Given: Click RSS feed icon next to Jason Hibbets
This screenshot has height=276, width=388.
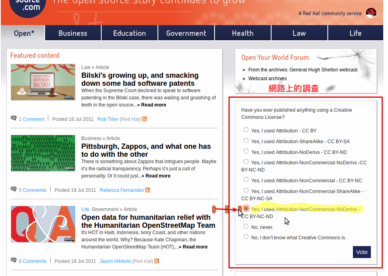Looking at the screenshot, I should click(157, 261).
